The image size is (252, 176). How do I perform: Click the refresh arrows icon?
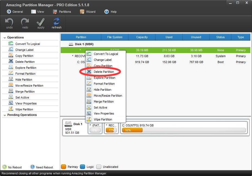tap(57, 21)
